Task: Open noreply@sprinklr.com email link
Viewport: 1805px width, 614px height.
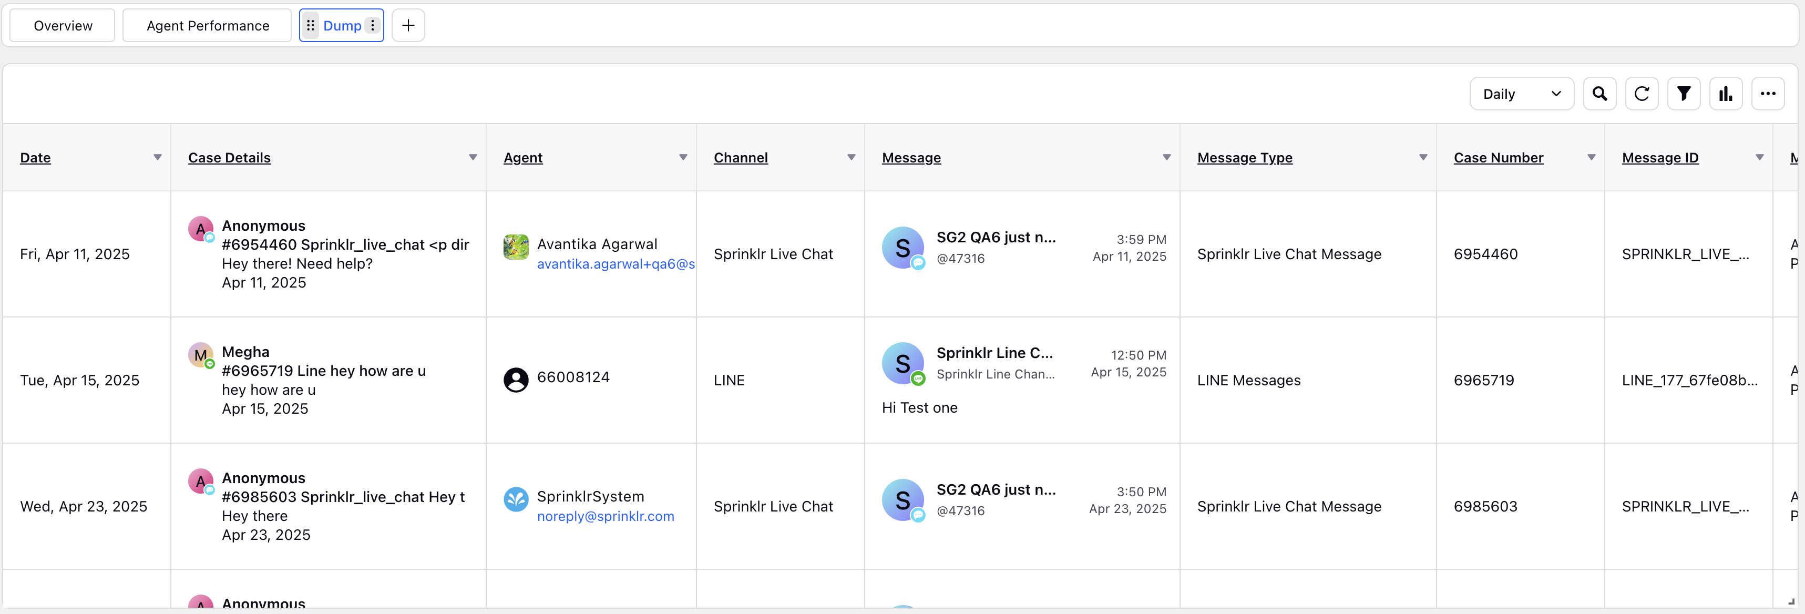Action: 606,517
